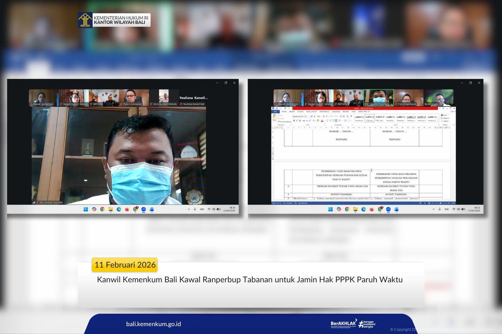The width and height of the screenshot is (502, 334).
Task: Apply a bulleted list from the Paragraph group
Action: 327,116
